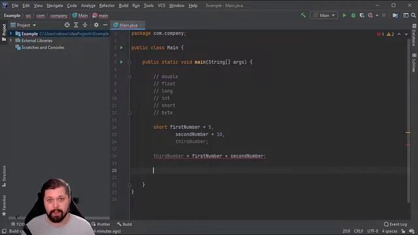418x235 pixels.
Task: Click run gutter arrow beside main method
Action: [x=121, y=62]
